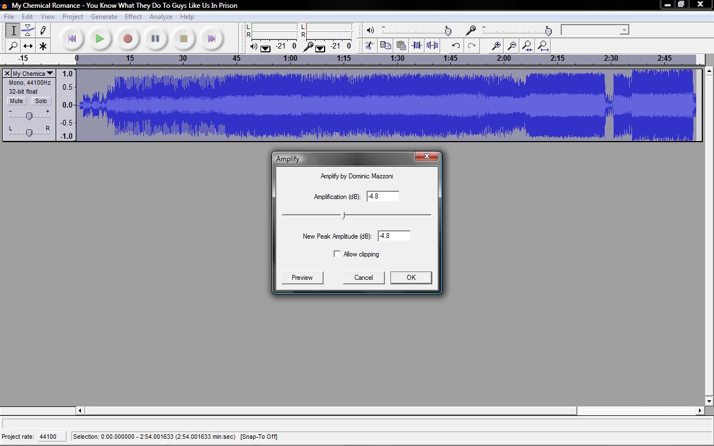Screen dimensions: 714x446
Task: Click the Project rate 44100 field
Action: pyautogui.click(x=51, y=437)
